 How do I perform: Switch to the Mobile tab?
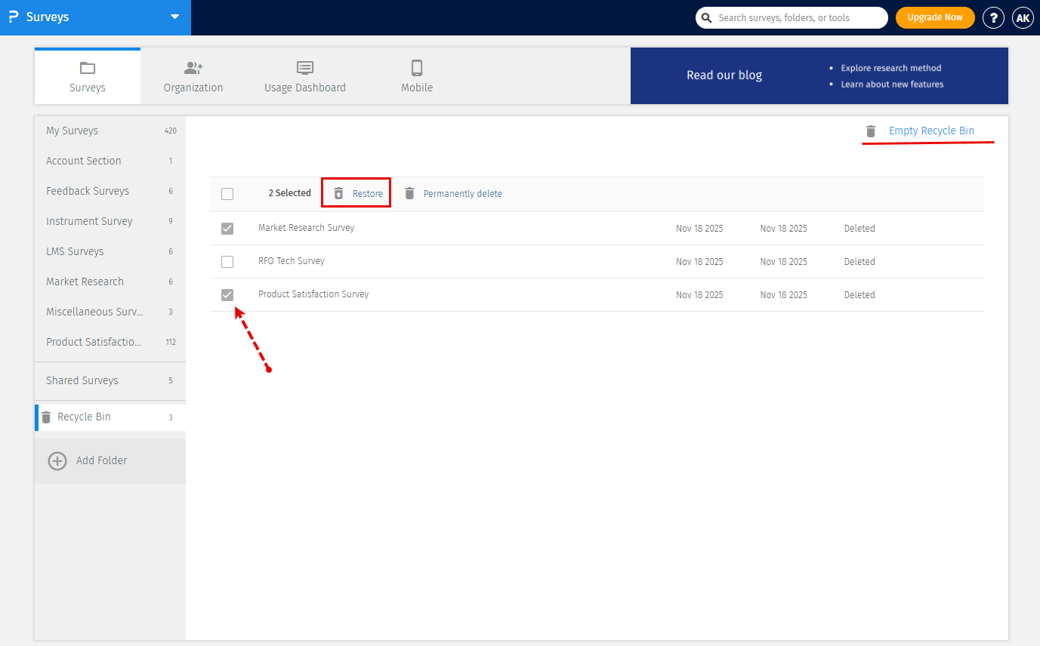416,76
